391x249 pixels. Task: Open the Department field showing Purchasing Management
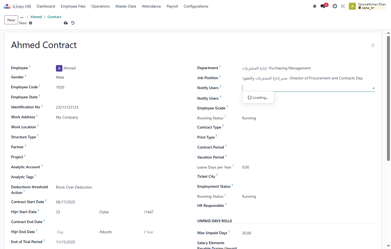tap(308, 68)
